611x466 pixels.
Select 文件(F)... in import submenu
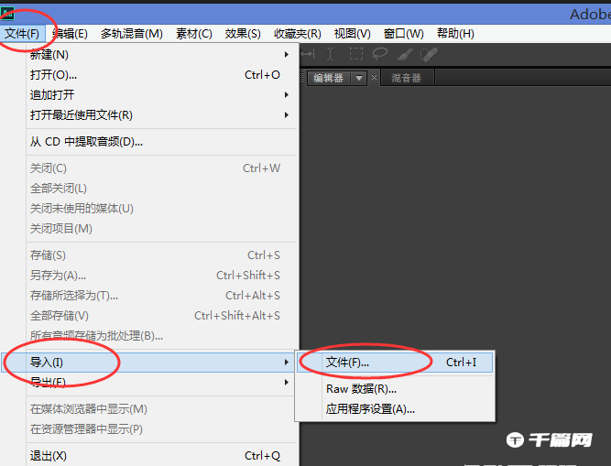pyautogui.click(x=395, y=363)
